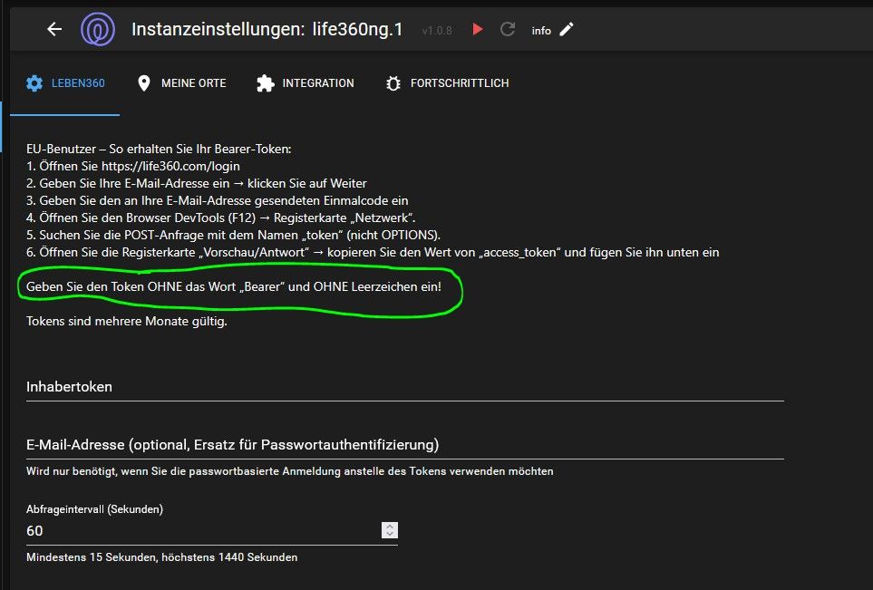The height and width of the screenshot is (590, 873).
Task: Click the info log level label
Action: tap(541, 31)
